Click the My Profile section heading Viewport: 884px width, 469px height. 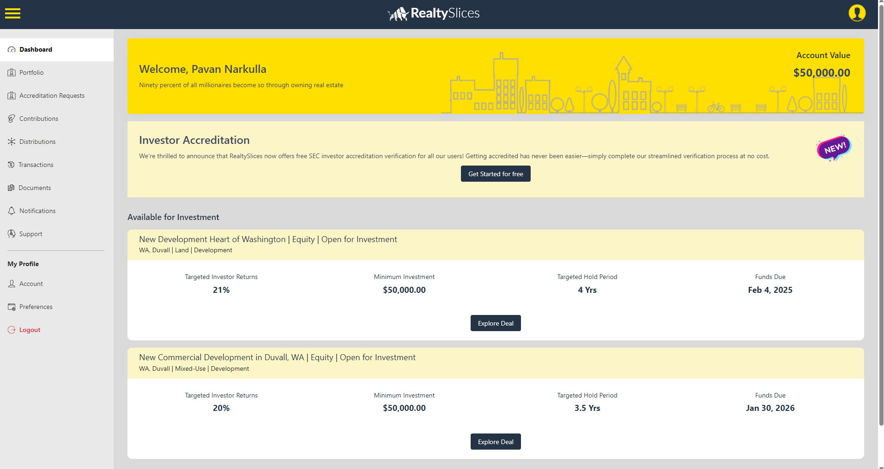[x=23, y=264]
